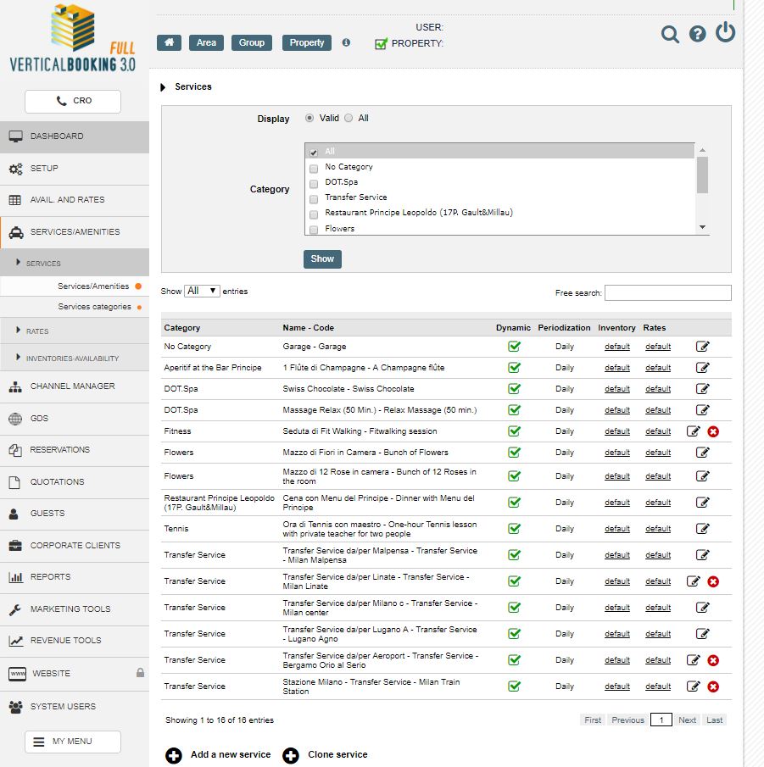The height and width of the screenshot is (767, 764).
Task: Click the Area button
Action: point(206,42)
